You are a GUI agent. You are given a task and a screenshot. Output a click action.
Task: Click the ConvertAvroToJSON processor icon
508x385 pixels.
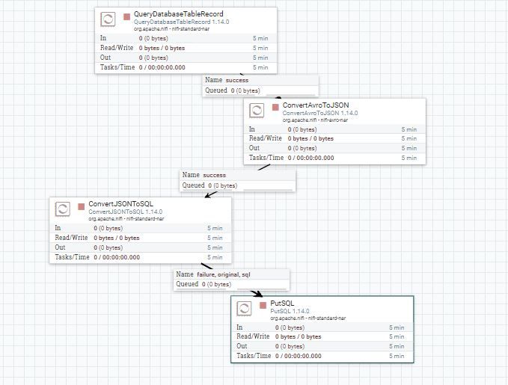coord(257,111)
